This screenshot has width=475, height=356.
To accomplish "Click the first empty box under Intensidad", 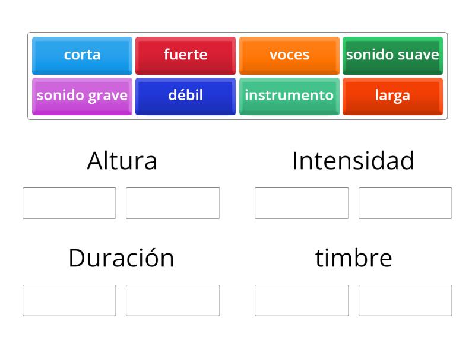I will [x=302, y=203].
